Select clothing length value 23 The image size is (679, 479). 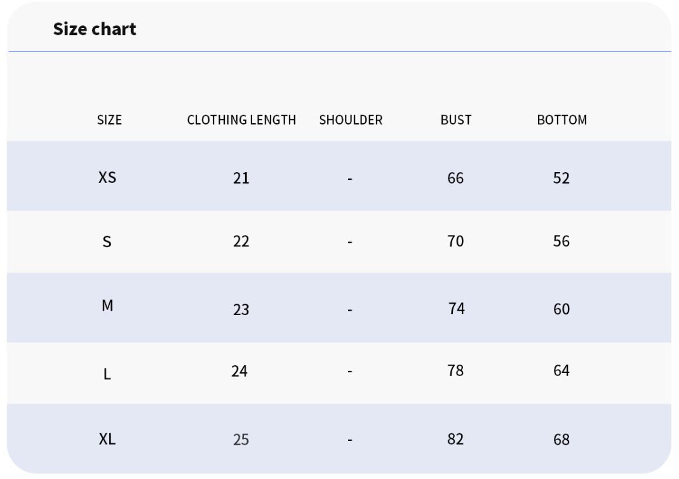click(241, 309)
